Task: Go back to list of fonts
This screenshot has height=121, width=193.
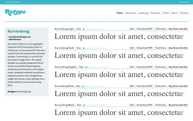Action: coord(12,2)
